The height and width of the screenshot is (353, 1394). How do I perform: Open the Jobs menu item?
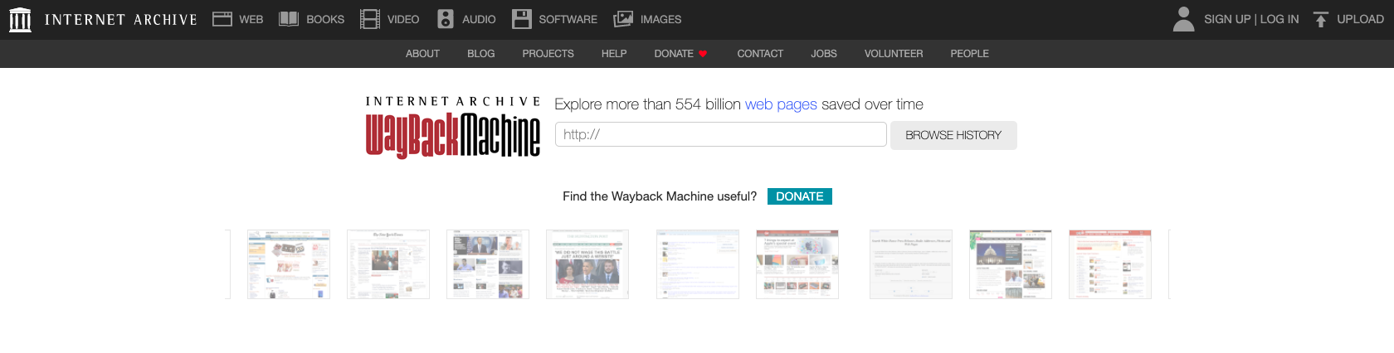824,54
